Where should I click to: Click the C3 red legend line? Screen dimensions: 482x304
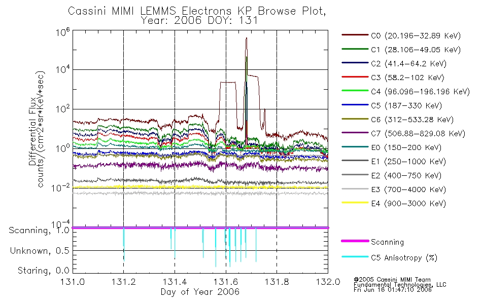(x=355, y=77)
